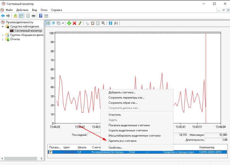
Task: Select Добавить счетчики... in context menu
Action: 122,93
